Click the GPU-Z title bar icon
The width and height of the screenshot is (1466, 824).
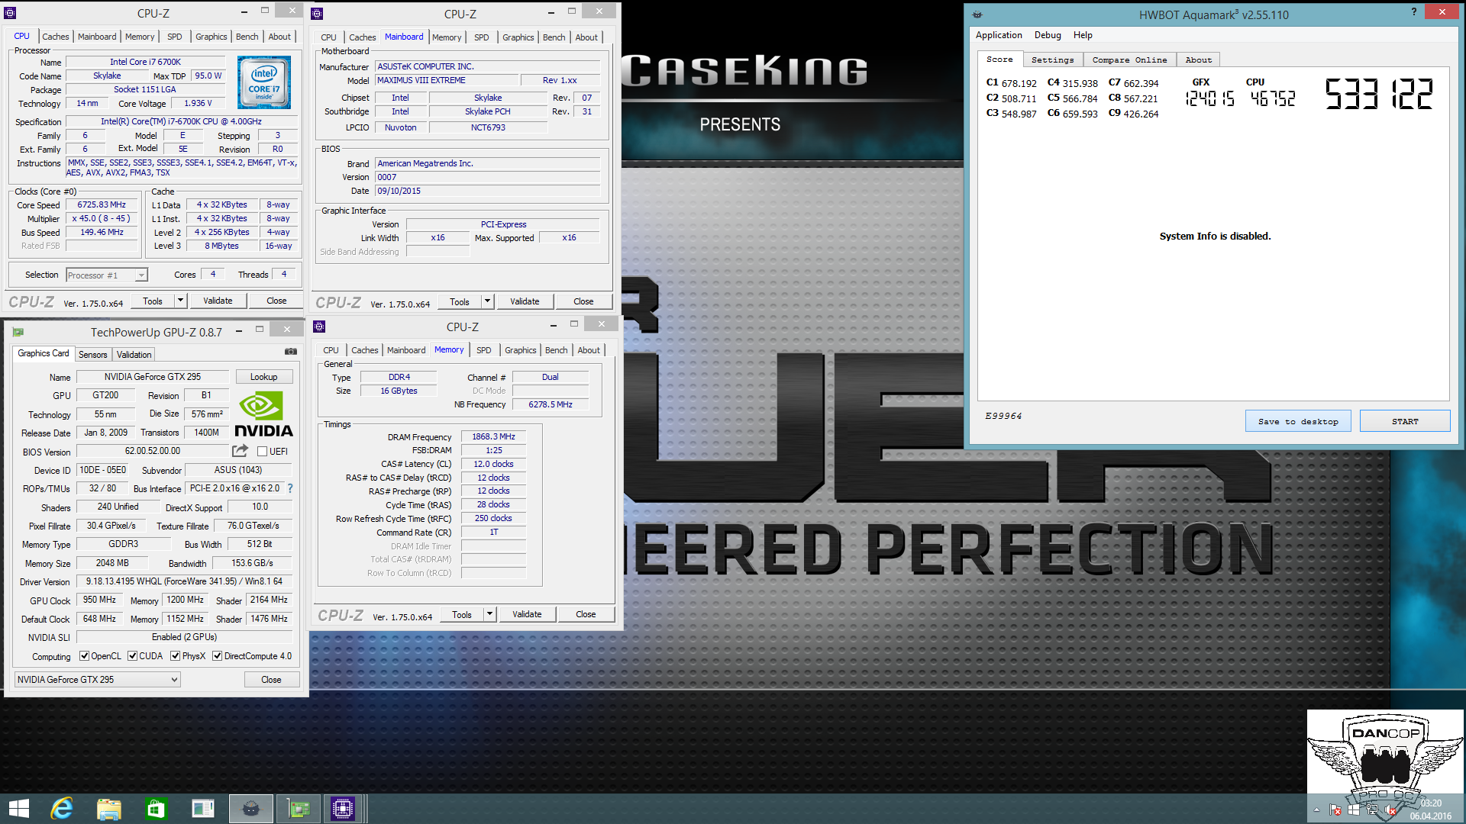[18, 332]
